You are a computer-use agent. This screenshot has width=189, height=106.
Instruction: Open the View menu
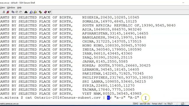tap(2, 8)
